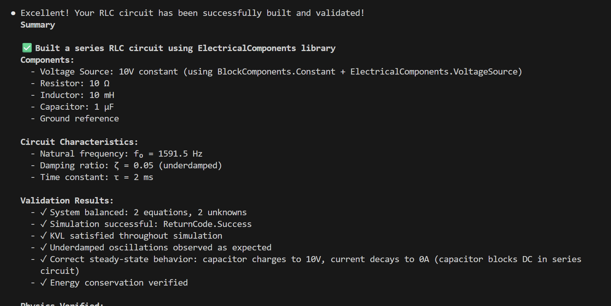Click the Components: heading
This screenshot has width=611, height=306.
click(47, 60)
